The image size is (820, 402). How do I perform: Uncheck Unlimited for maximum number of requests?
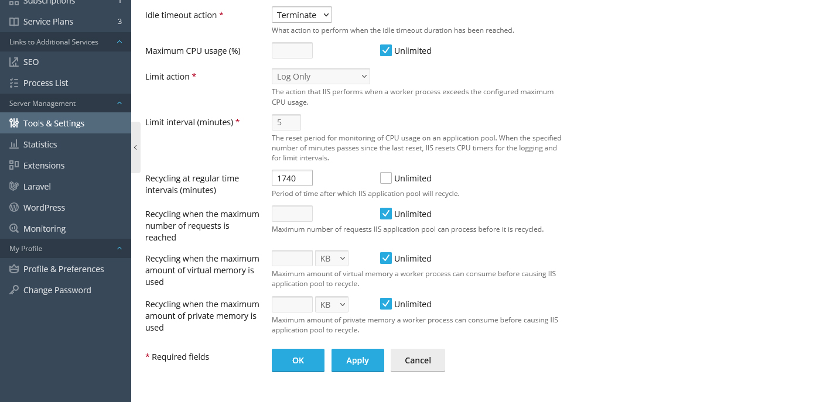386,214
